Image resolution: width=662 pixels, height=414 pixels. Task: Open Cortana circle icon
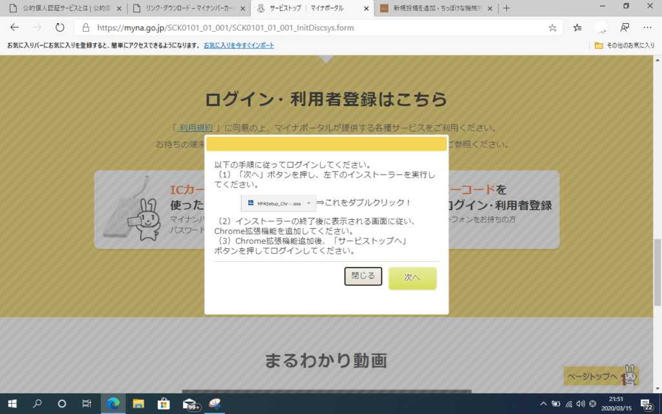tap(61, 404)
